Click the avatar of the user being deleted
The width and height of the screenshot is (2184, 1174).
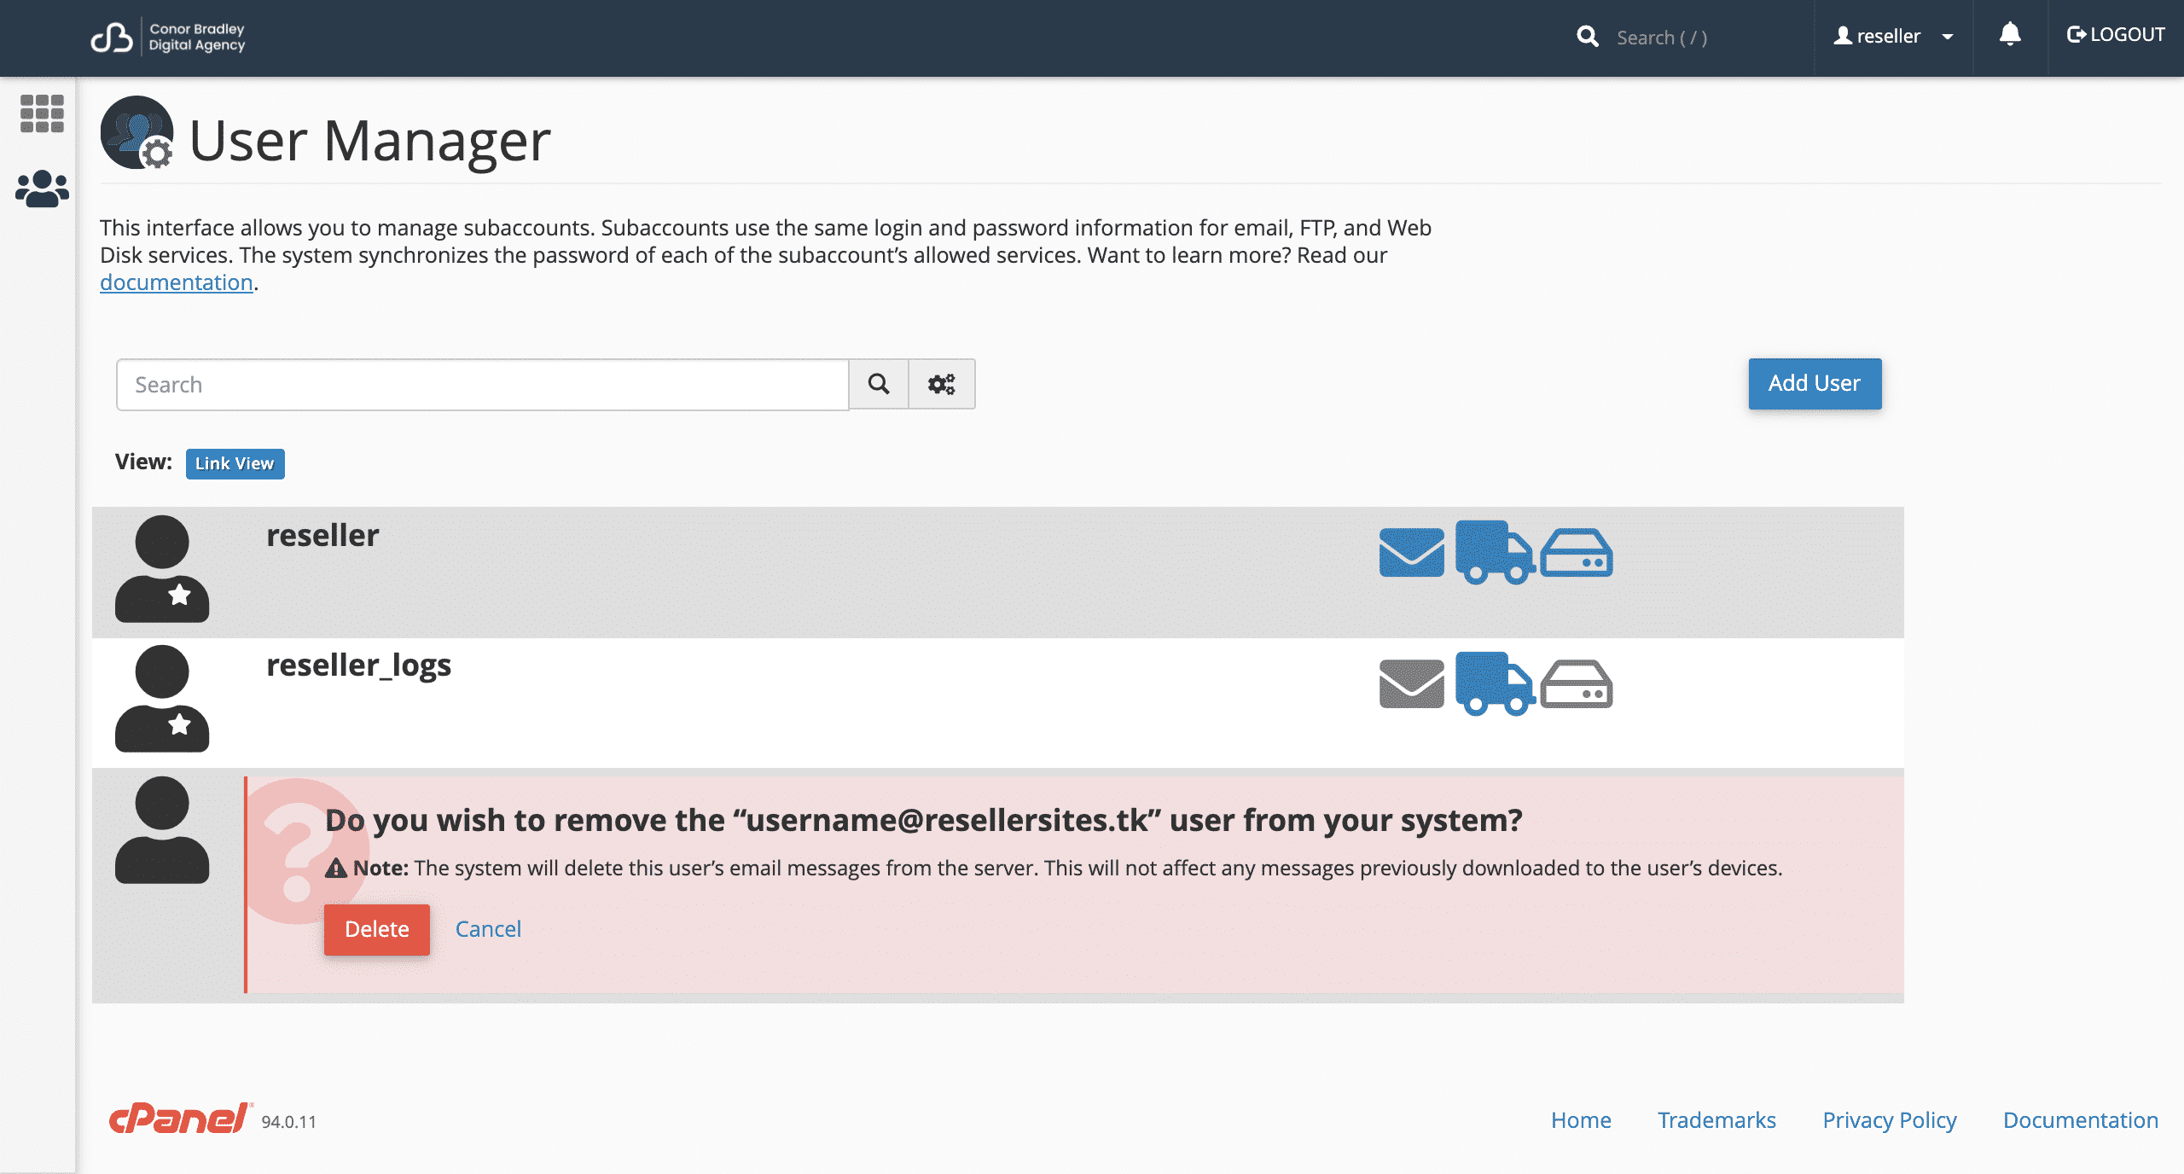(x=162, y=829)
